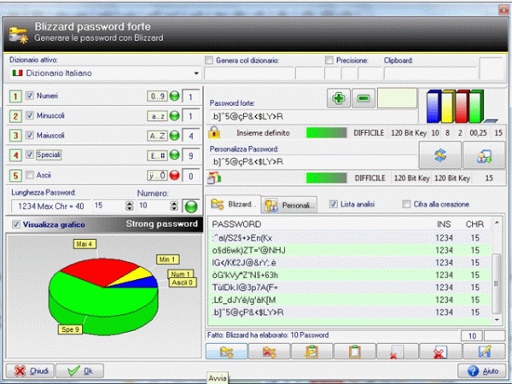Click the green indicator light for Minuscoli
Viewport: 512px width, 384px height.
coord(175,116)
